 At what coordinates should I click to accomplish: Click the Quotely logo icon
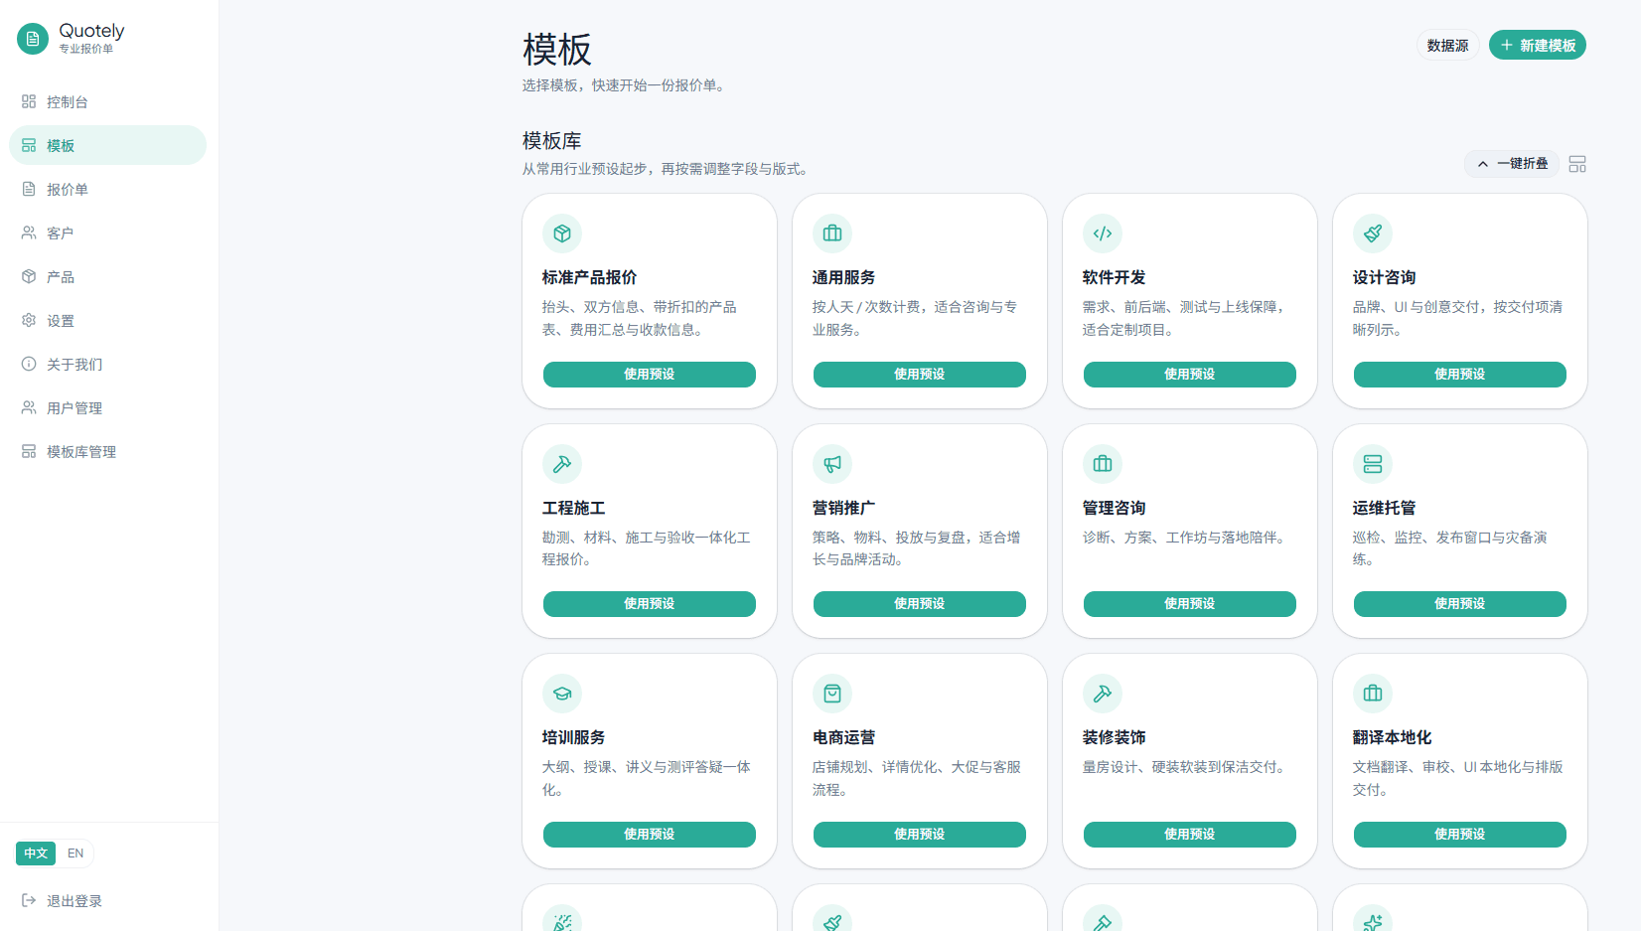[x=33, y=39]
